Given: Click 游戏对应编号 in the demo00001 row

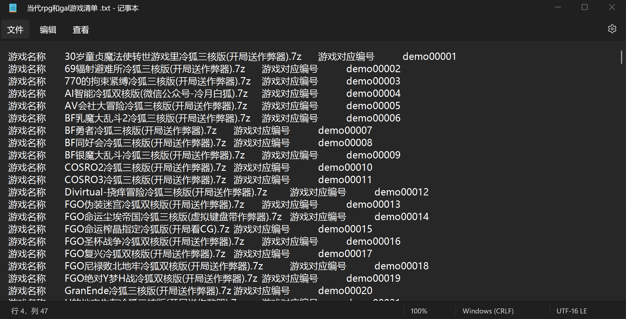Looking at the screenshot, I should coord(346,56).
